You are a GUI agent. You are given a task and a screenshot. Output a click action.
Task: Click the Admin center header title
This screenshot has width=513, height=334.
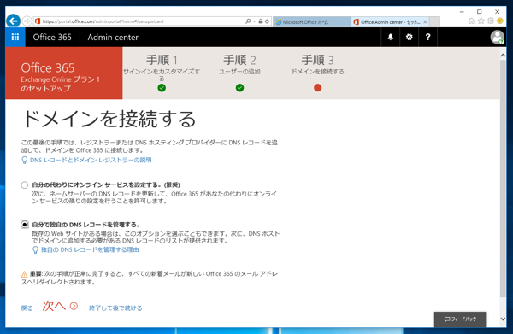[113, 37]
